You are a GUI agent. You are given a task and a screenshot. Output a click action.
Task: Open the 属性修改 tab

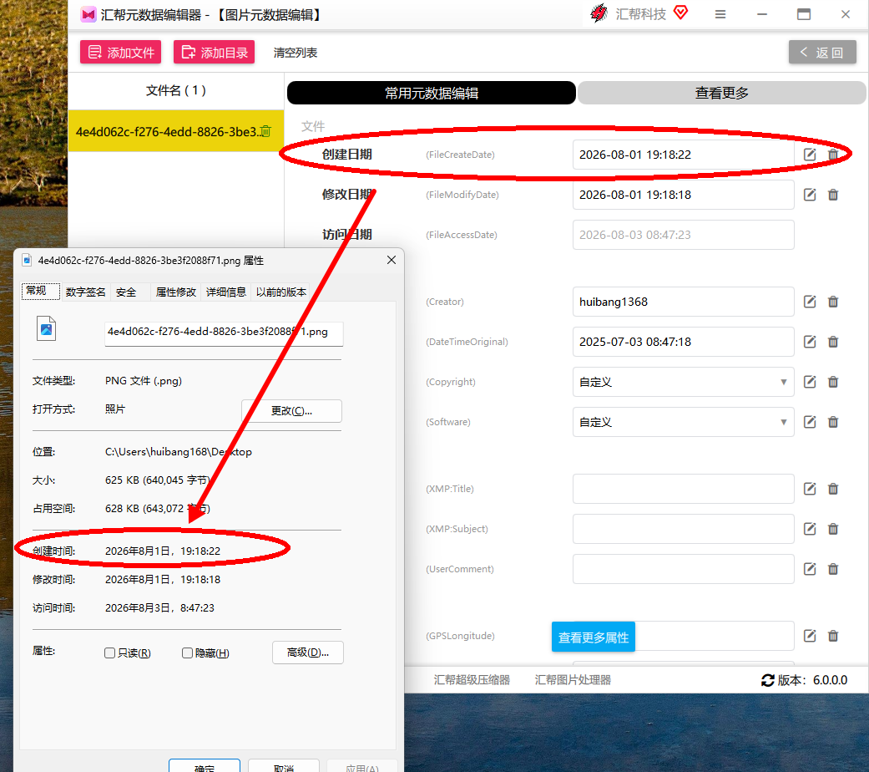pyautogui.click(x=175, y=292)
